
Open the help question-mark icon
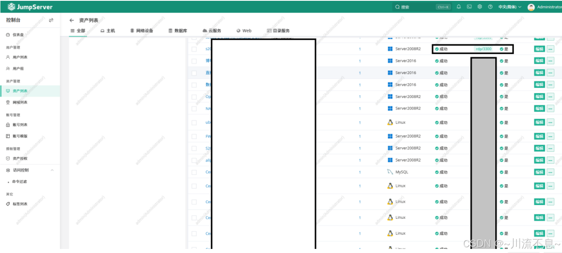point(490,7)
